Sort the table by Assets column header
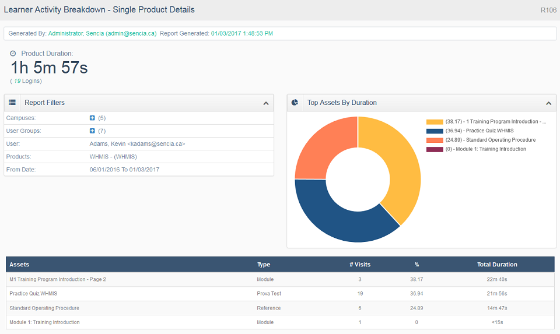The height and width of the screenshot is (334, 560). coord(19,265)
